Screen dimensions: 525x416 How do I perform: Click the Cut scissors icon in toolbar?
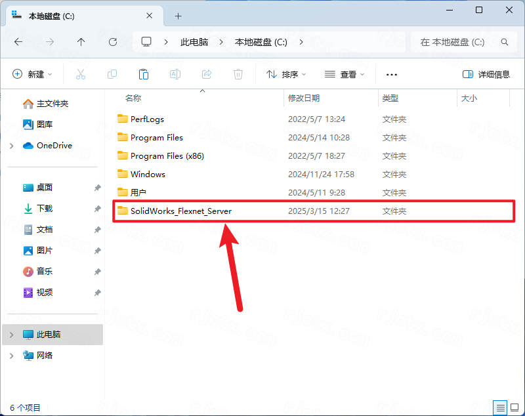click(x=81, y=75)
